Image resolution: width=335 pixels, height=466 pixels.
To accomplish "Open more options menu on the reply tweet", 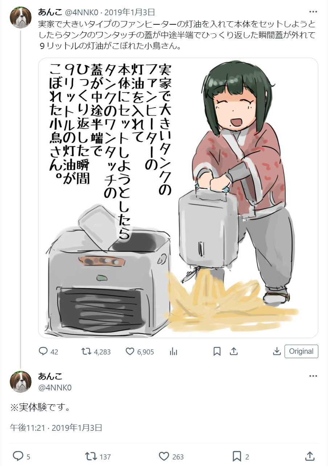I will [313, 376].
